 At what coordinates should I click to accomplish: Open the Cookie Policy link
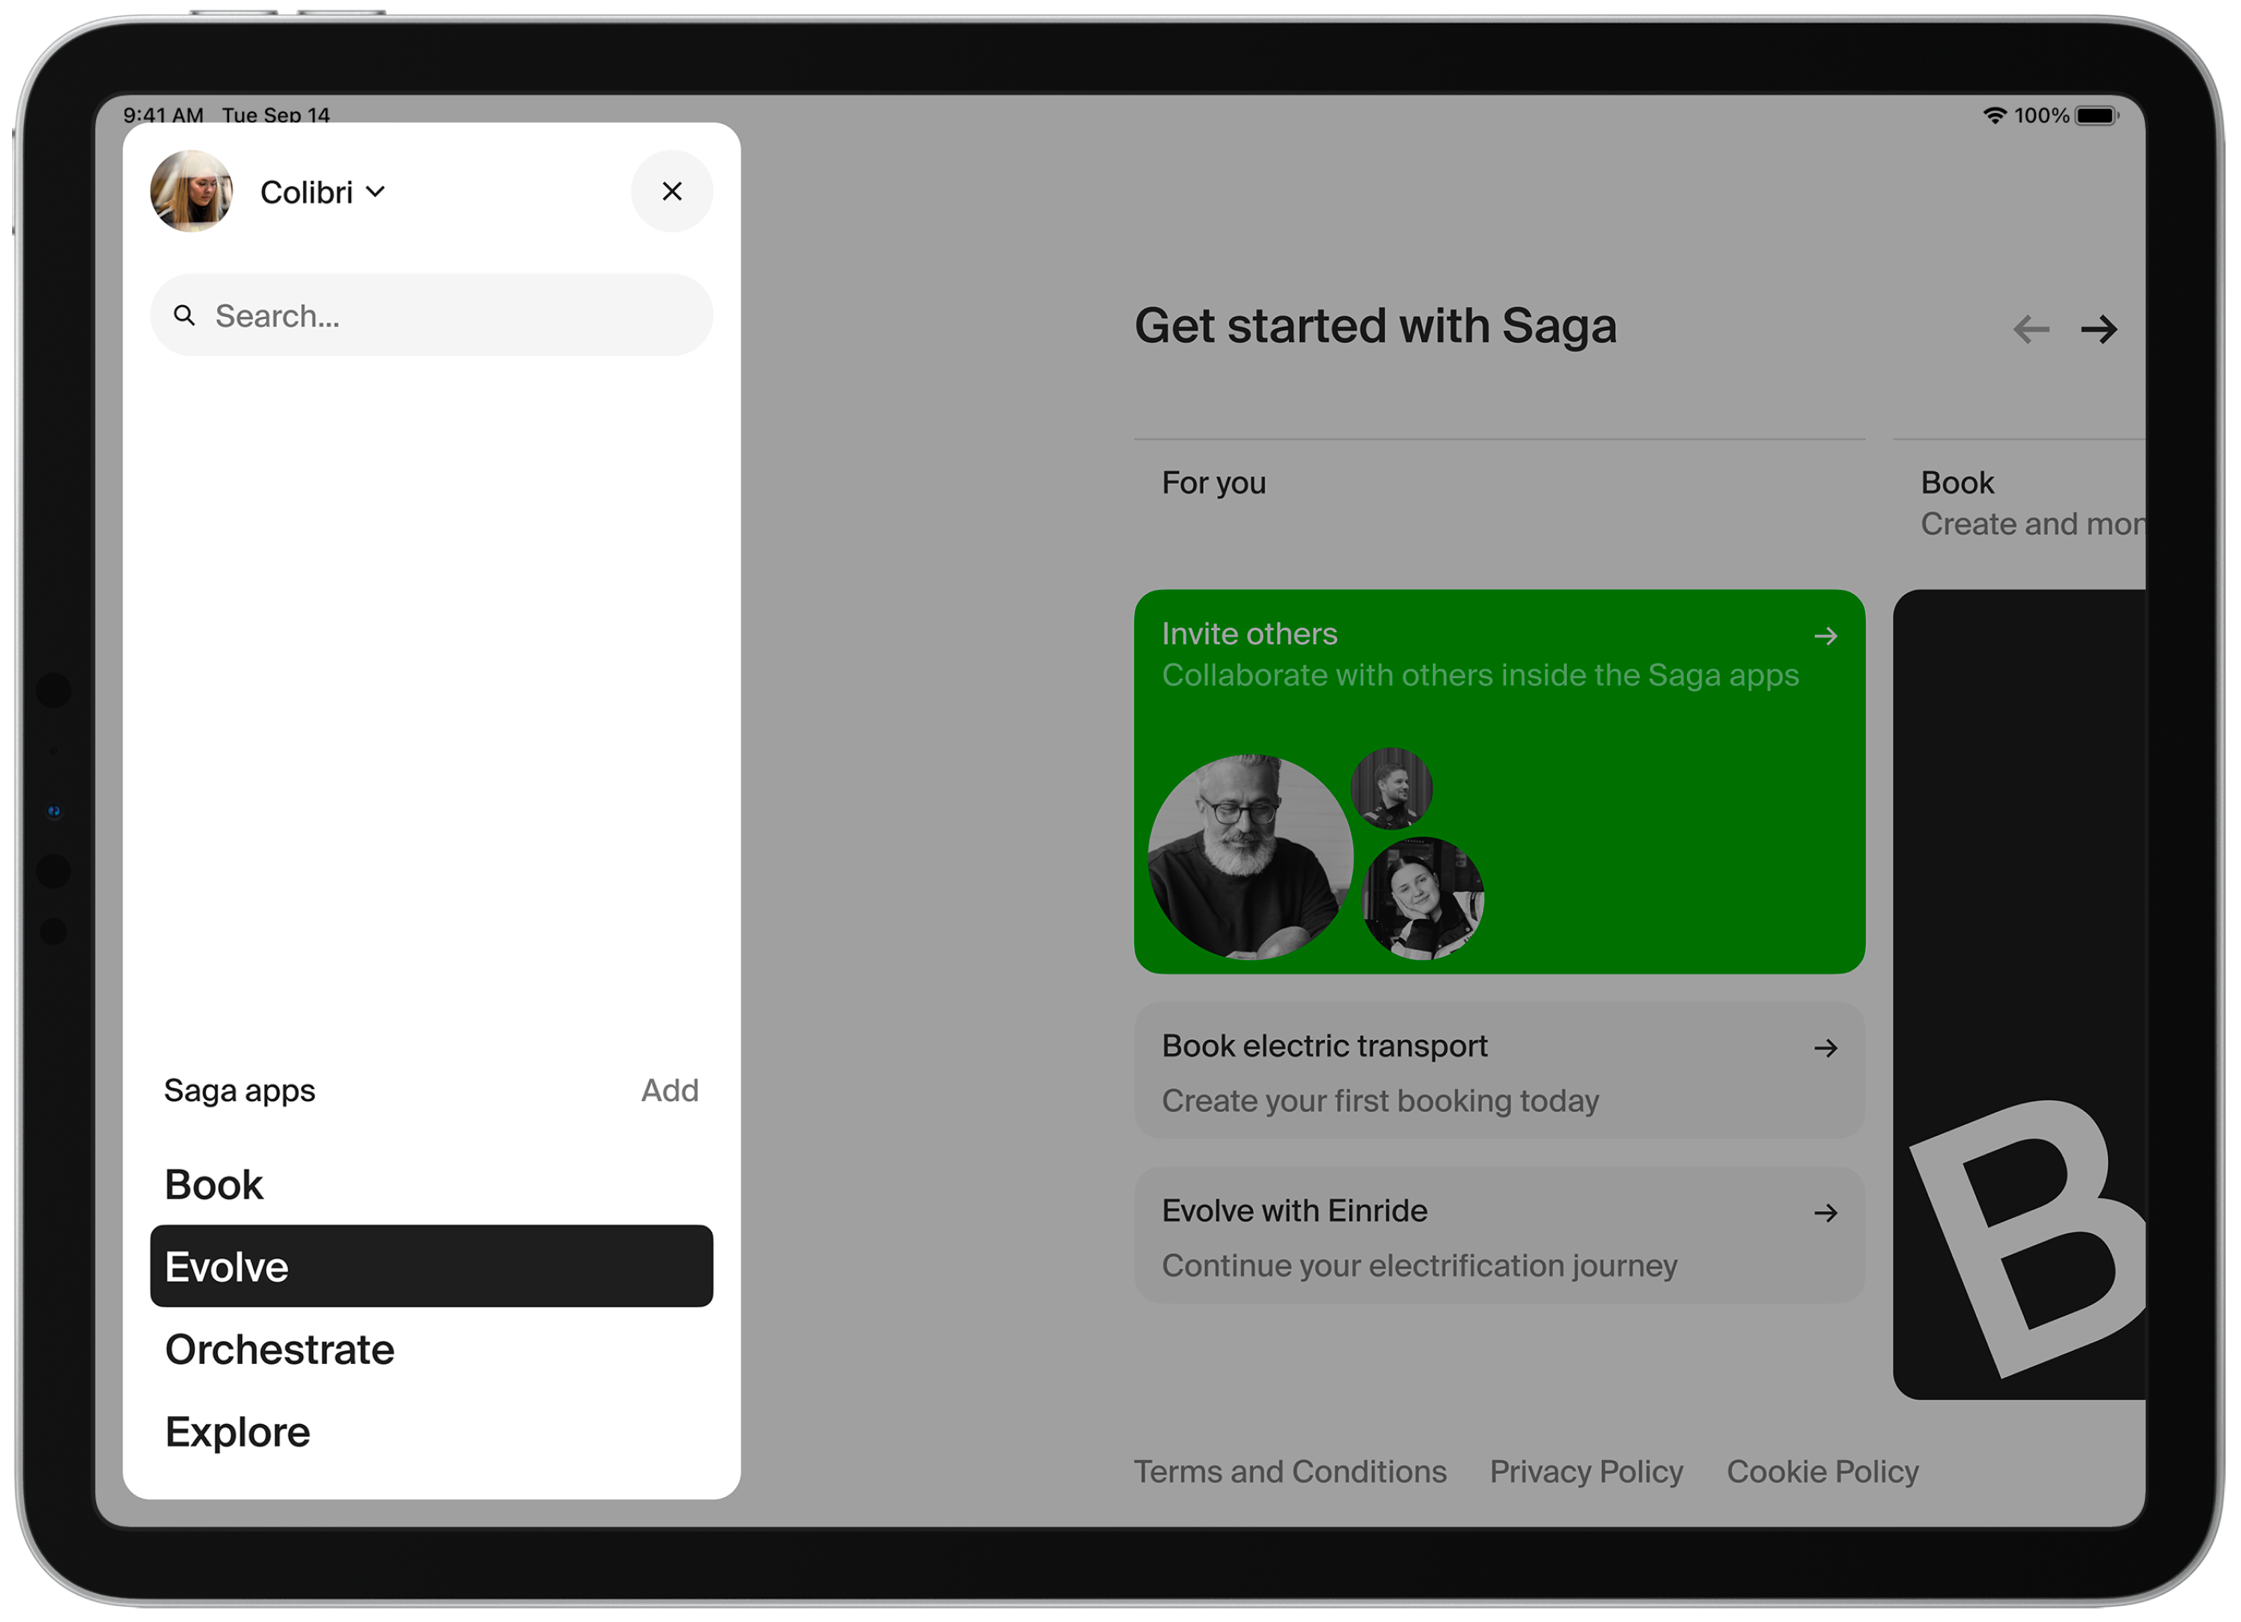[1822, 1471]
